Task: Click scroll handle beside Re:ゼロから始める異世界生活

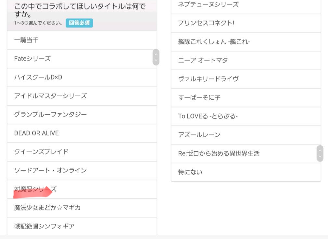Action: pyautogui.click(x=320, y=154)
